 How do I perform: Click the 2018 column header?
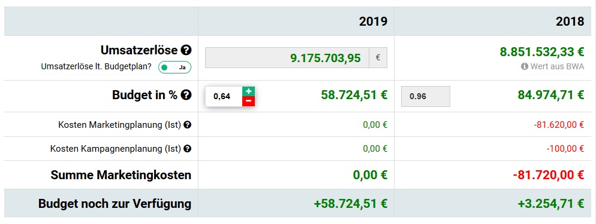(570, 22)
